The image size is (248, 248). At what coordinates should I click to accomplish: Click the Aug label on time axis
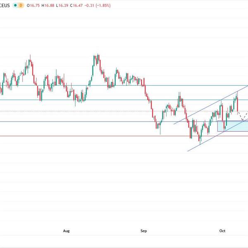click(66, 231)
